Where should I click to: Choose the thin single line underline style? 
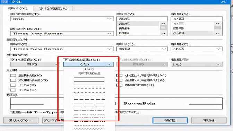[x=89, y=78]
